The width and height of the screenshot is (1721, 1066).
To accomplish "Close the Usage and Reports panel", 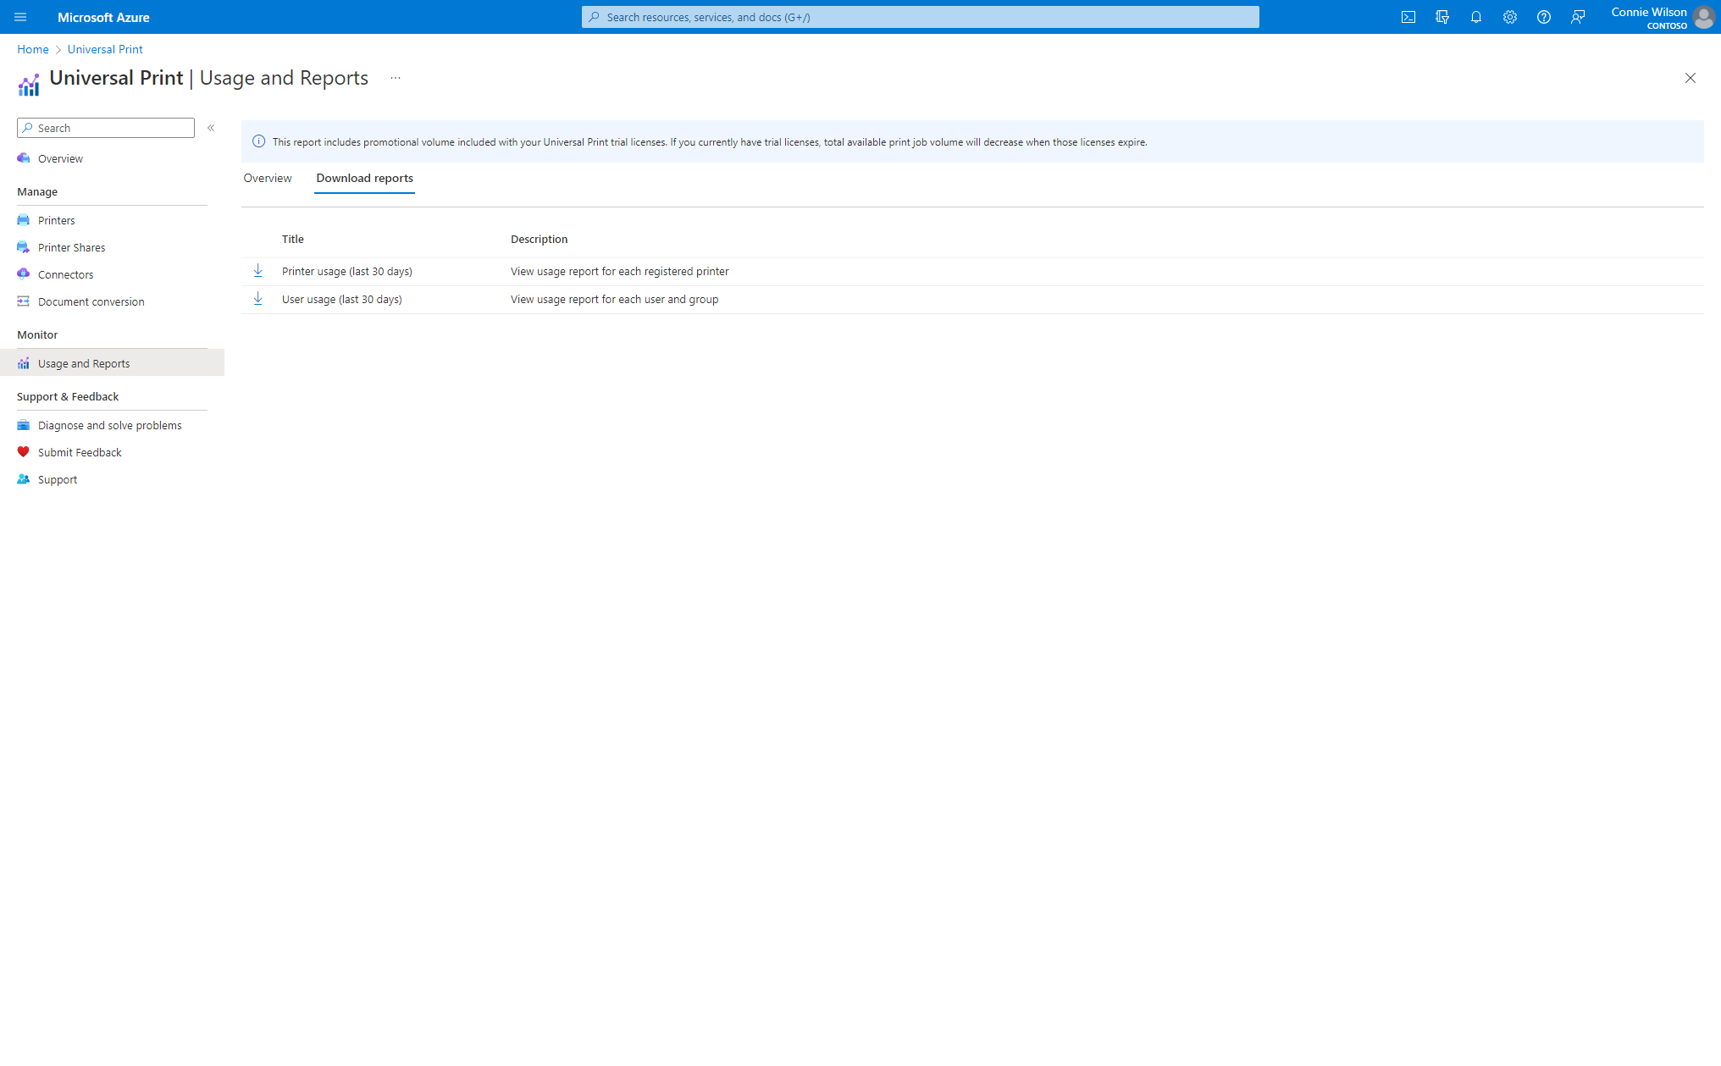I will (x=1691, y=77).
